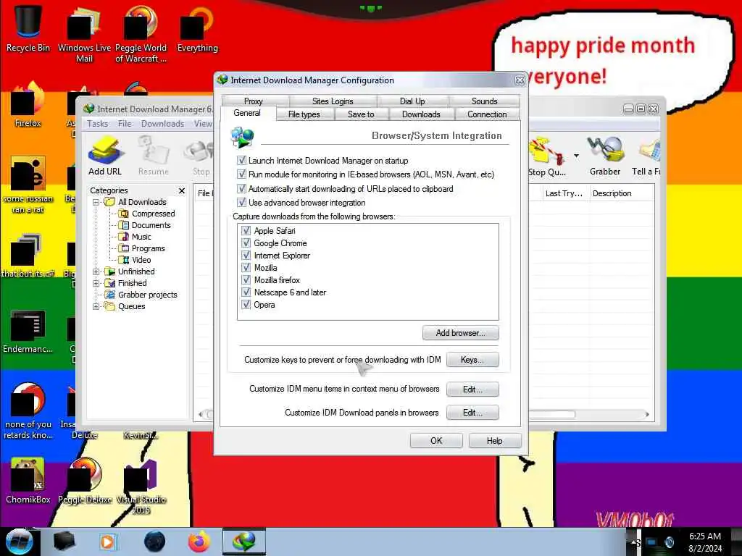The width and height of the screenshot is (742, 556).
Task: Expand the Queues tree node
Action: pyautogui.click(x=96, y=306)
